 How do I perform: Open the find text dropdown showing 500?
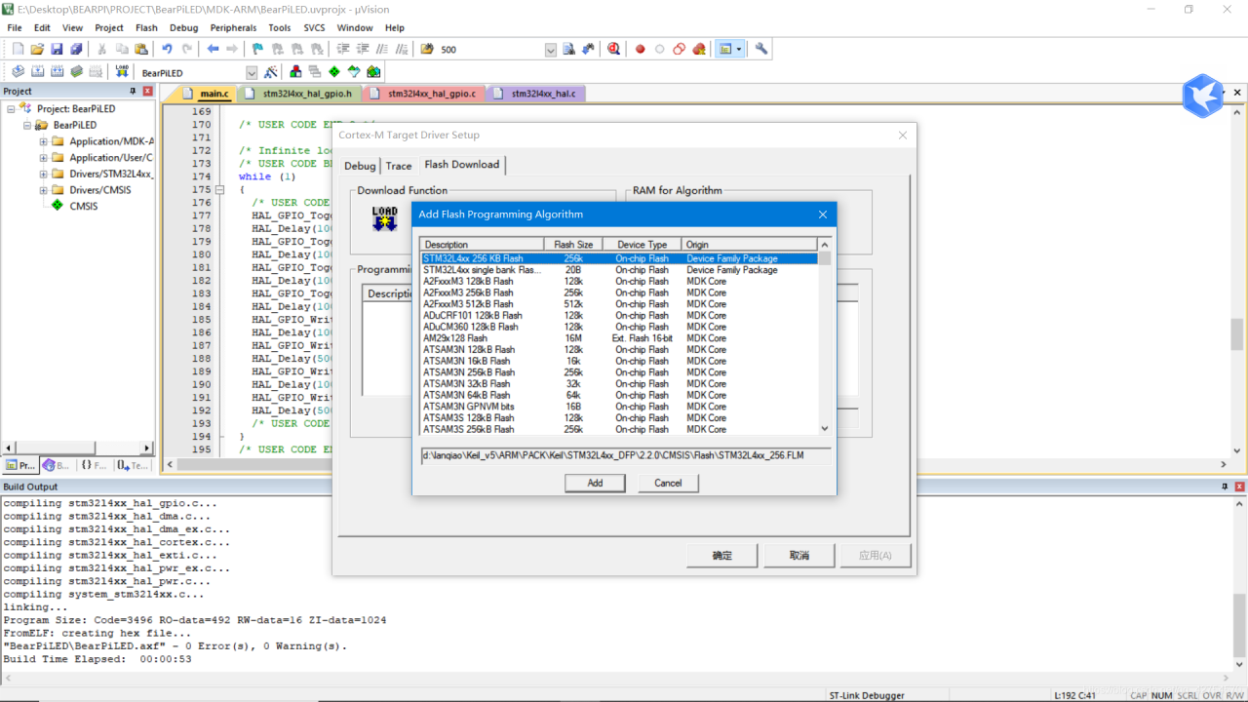(550, 50)
